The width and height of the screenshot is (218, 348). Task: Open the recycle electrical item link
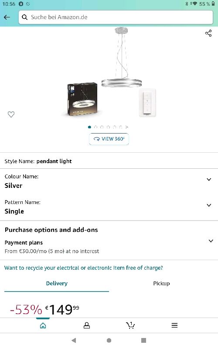84,268
